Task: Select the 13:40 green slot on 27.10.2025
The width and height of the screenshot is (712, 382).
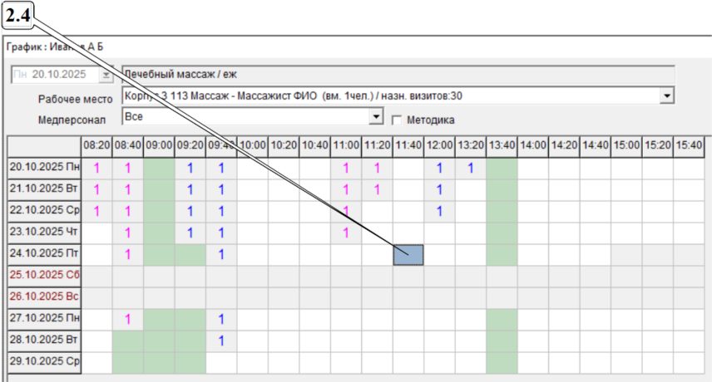Action: pos(502,320)
